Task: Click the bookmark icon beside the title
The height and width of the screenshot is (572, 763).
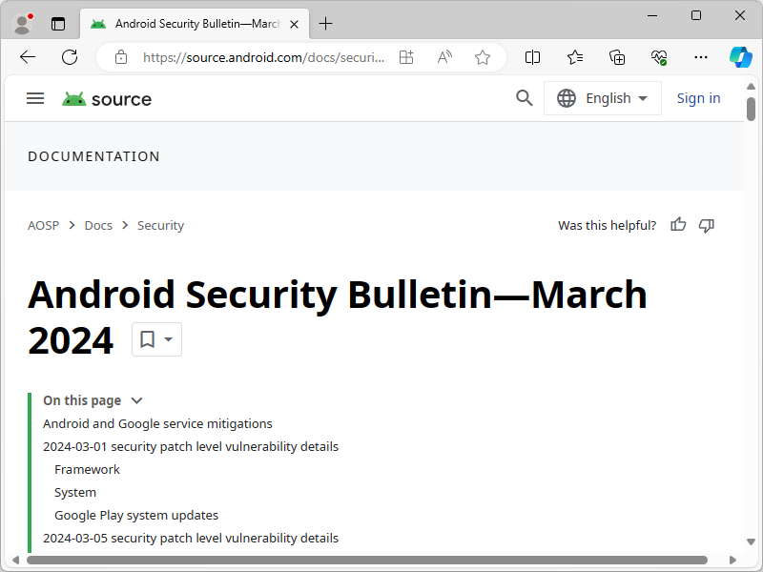Action: click(149, 338)
